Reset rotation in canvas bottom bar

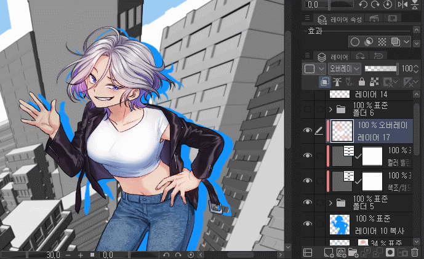190,255
